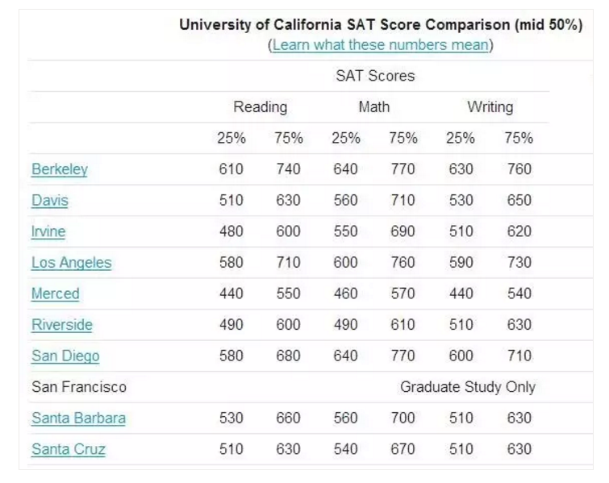The image size is (609, 483).
Task: Open the Davis campus link
Action: 50,201
